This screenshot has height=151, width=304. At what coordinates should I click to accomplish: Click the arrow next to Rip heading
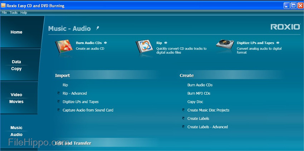[166, 43]
